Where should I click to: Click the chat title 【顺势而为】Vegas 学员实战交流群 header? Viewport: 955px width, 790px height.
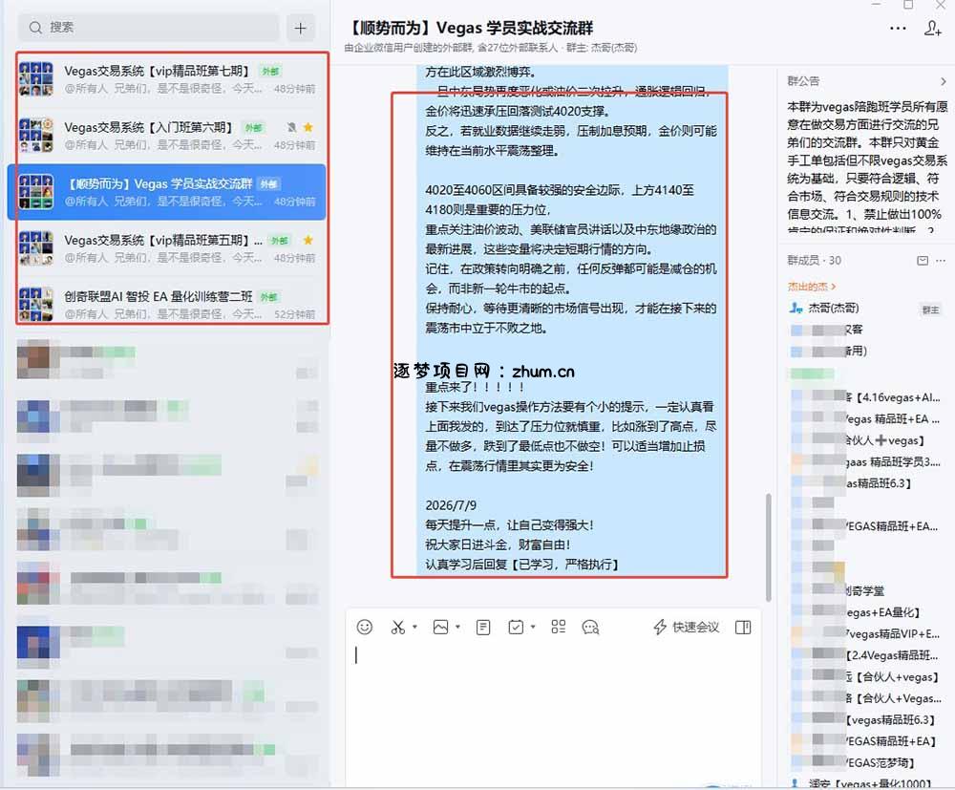click(470, 28)
